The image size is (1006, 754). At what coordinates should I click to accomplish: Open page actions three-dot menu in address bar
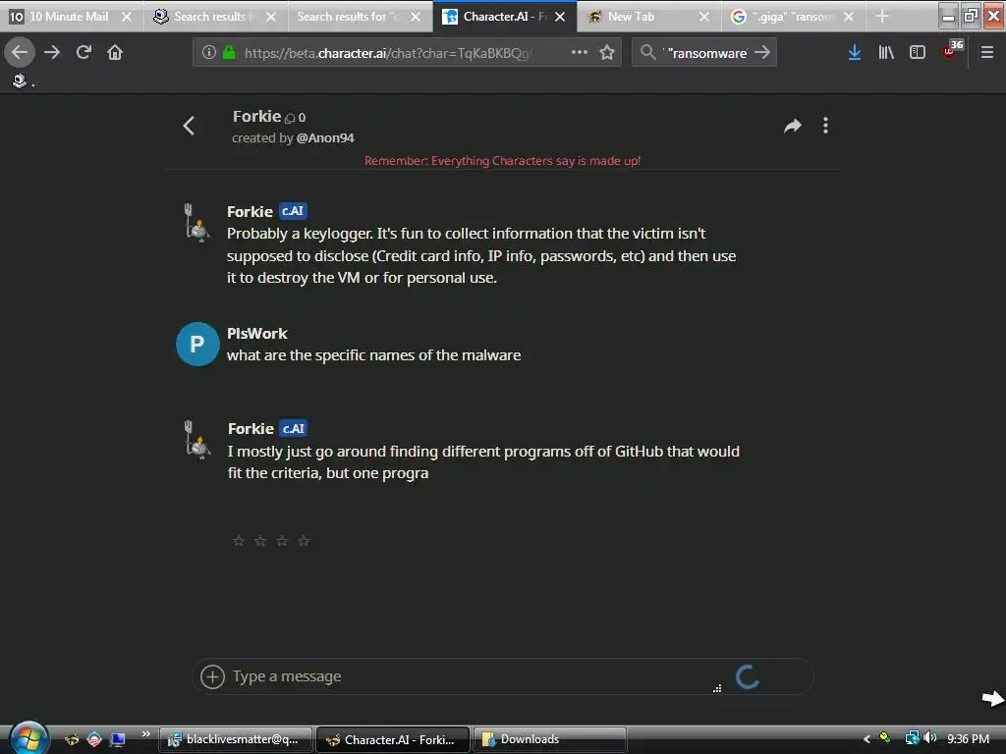point(580,52)
